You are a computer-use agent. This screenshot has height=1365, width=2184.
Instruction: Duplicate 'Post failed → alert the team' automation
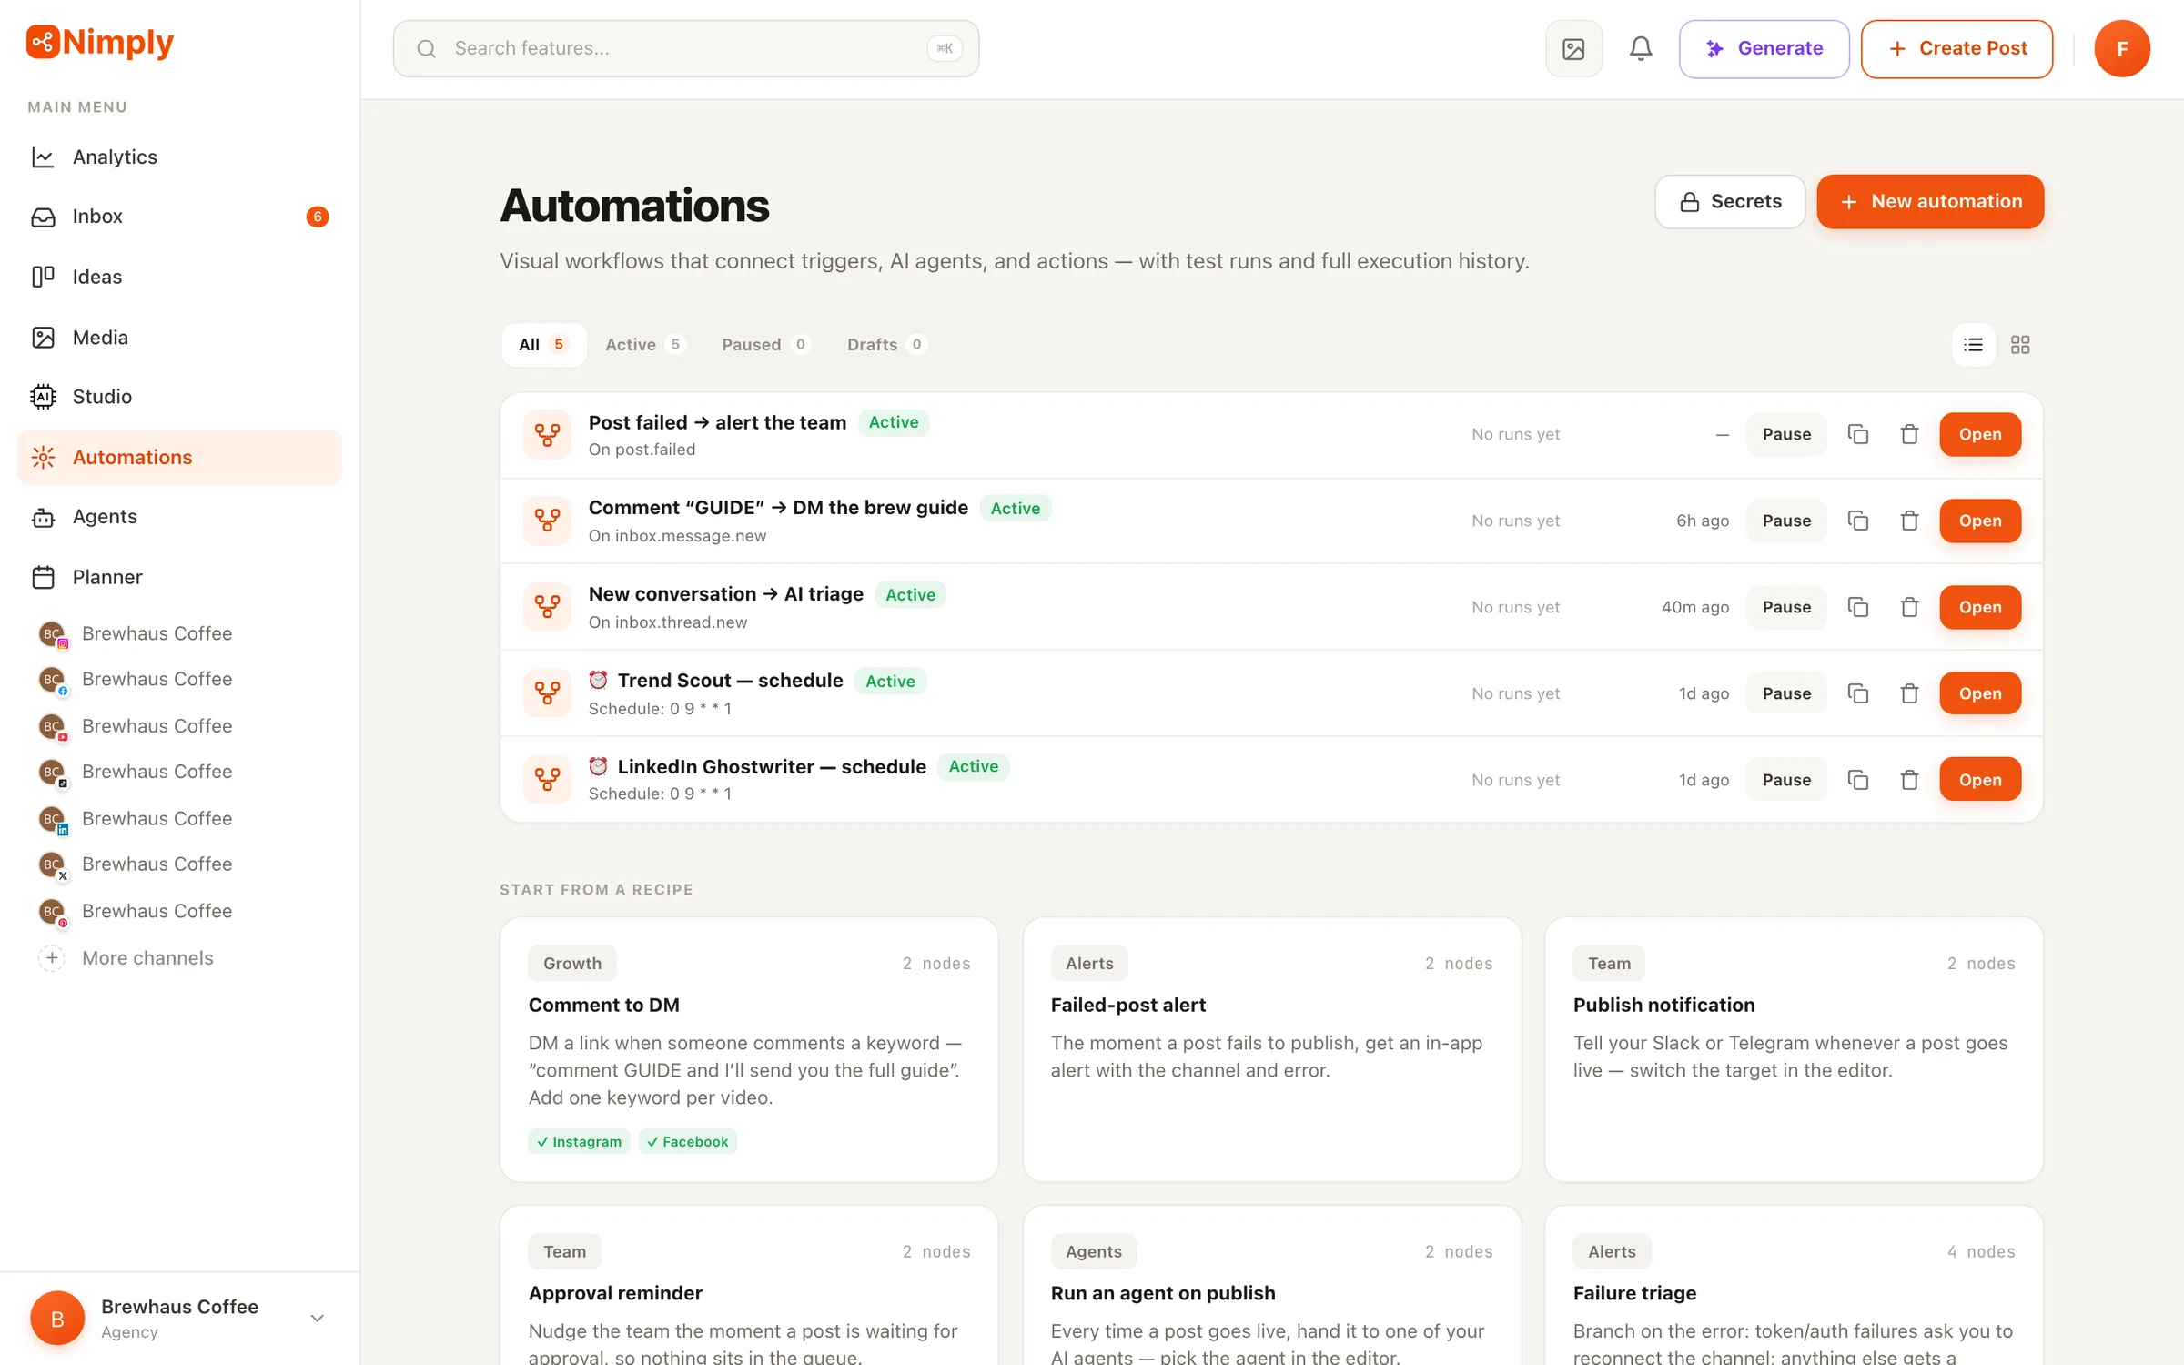[x=1858, y=434]
